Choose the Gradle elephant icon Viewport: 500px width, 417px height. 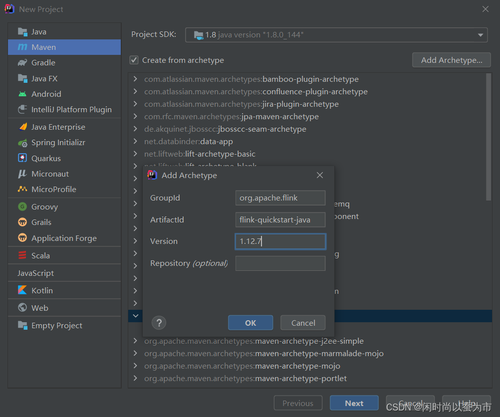[x=22, y=62]
